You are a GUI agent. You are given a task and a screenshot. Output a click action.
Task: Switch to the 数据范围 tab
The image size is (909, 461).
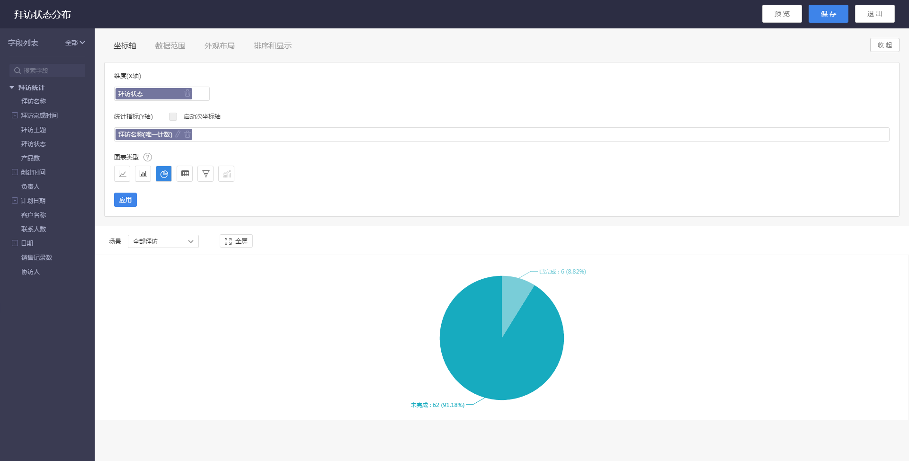[x=170, y=46]
